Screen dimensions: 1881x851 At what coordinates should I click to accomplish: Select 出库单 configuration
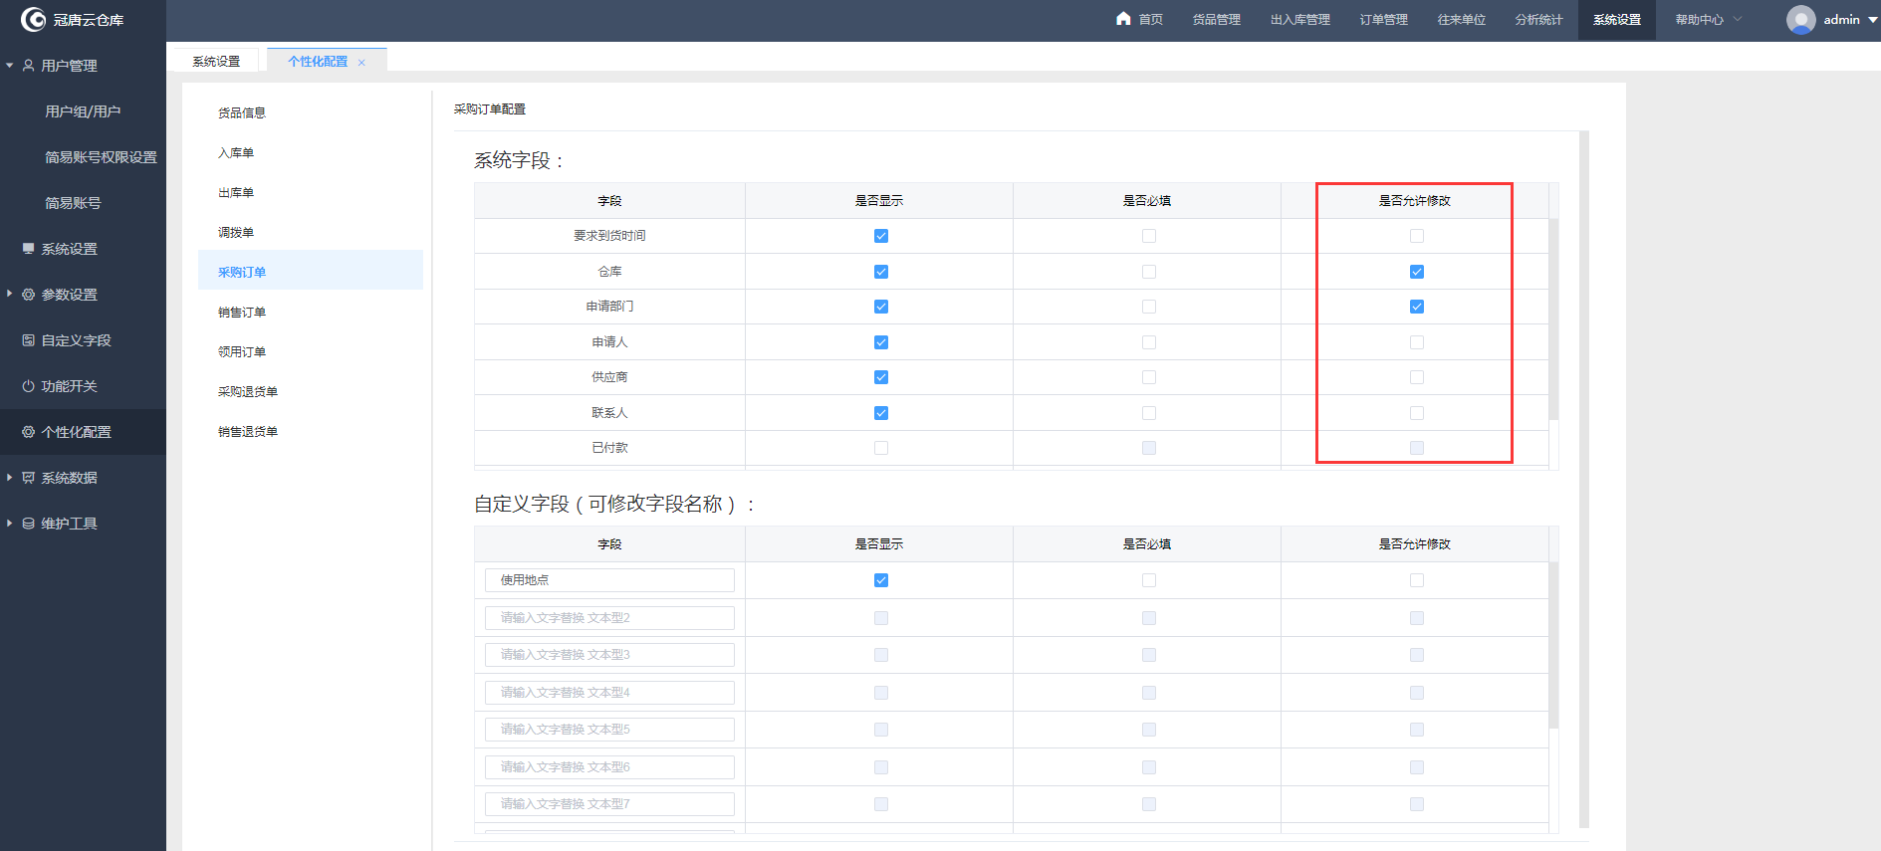(x=311, y=192)
